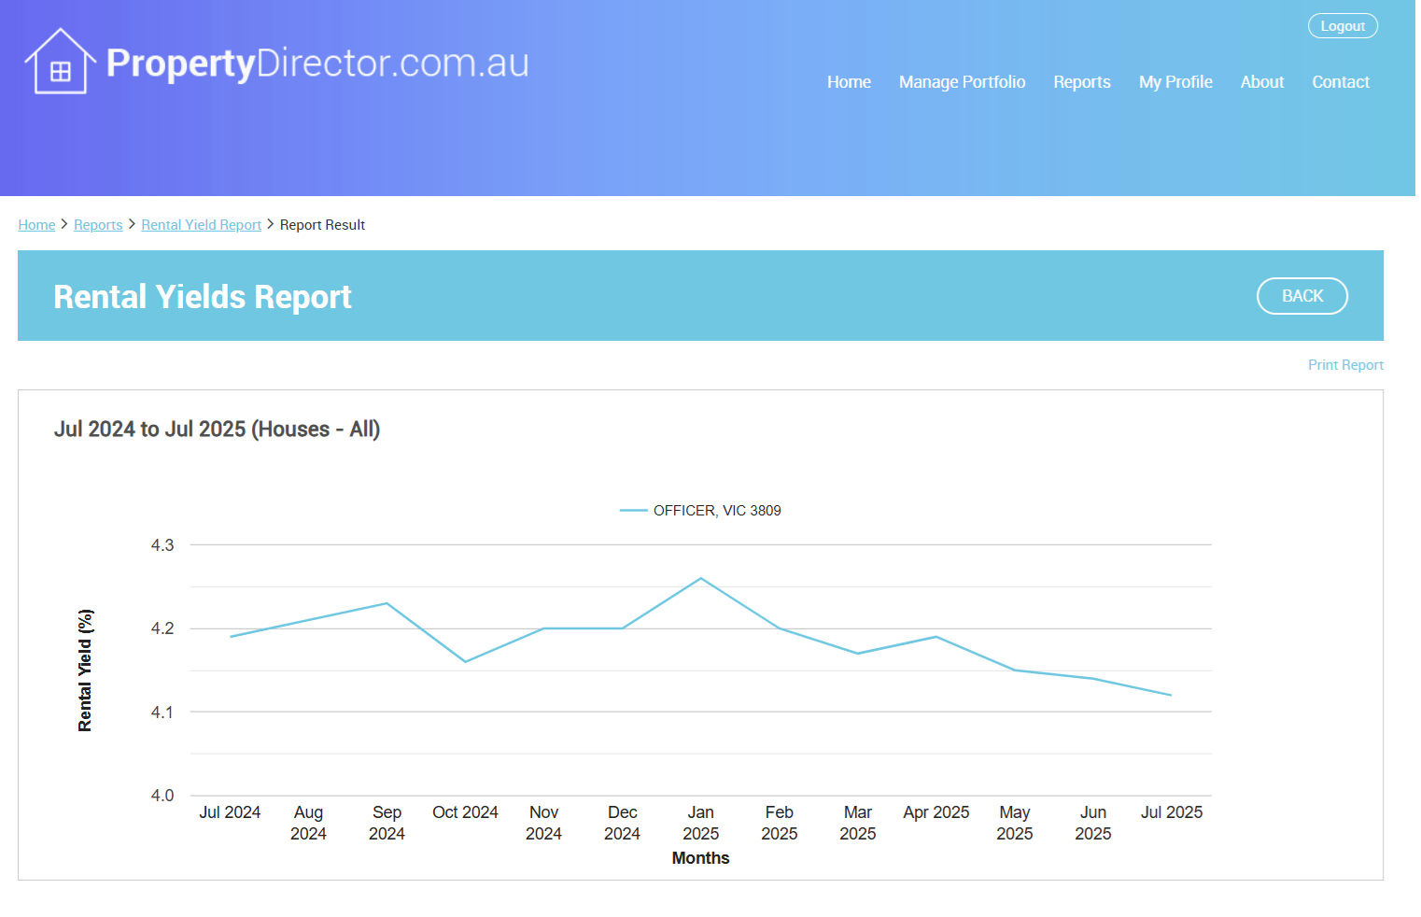Image resolution: width=1421 pixels, height=917 pixels.
Task: Click the Sep 2024 data point on chart
Action: coord(387,603)
